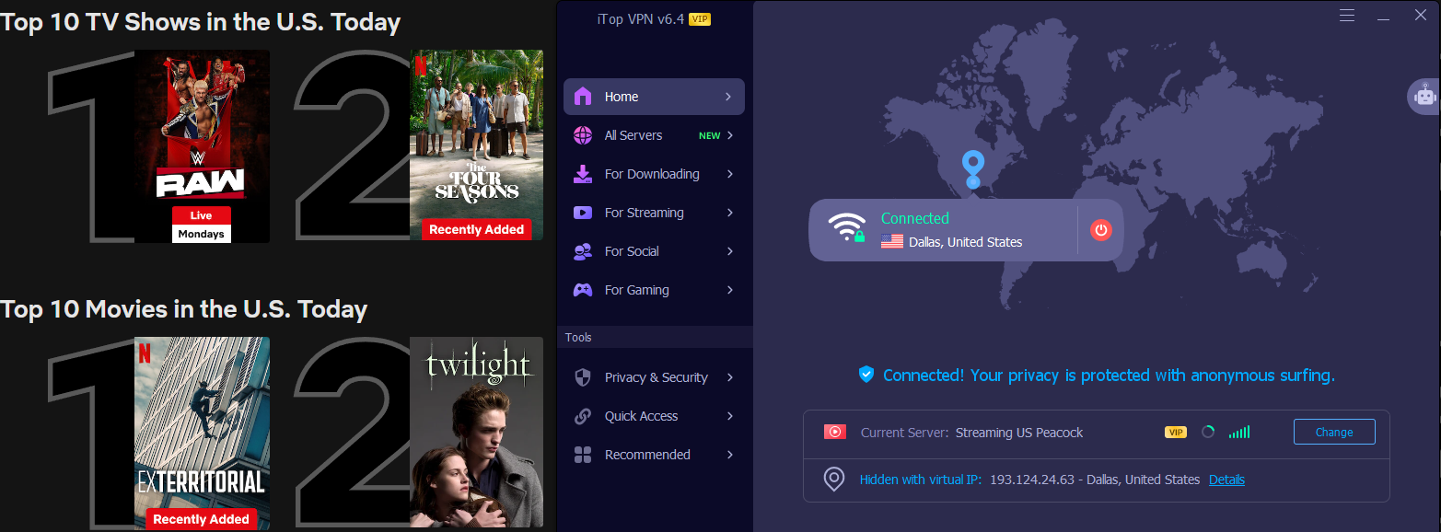
Task: Open the Exterritorial movie poster
Action: (203, 433)
